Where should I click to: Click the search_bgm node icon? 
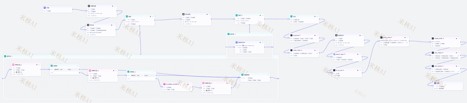[x=334, y=54]
